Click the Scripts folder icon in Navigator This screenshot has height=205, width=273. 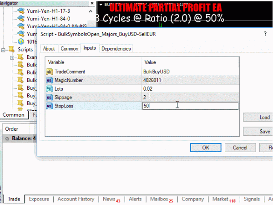click(11, 49)
